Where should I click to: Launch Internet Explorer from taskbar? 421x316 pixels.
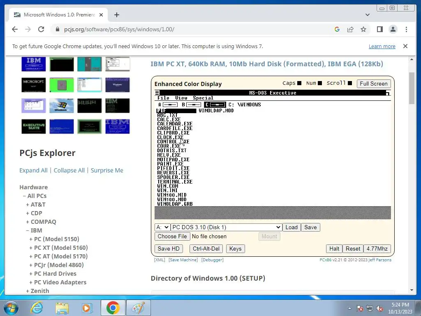(x=37, y=308)
